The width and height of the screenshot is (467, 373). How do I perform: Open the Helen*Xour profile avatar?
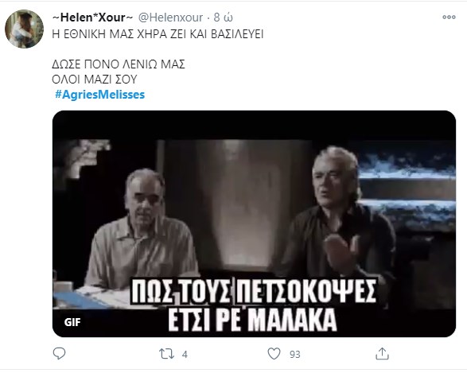pyautogui.click(x=24, y=29)
